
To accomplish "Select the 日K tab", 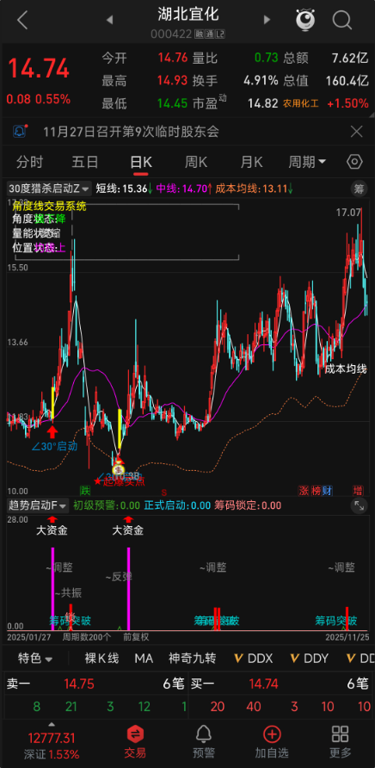I will tap(141, 162).
